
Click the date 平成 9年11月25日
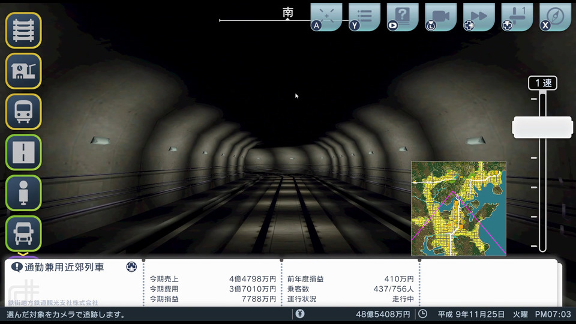tap(471, 314)
